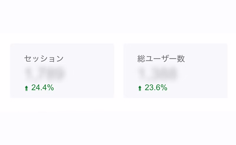Image resolution: width=236 pixels, height=145 pixels.
Task: Click the empty gap between both scorecards
Action: (x=119, y=70)
